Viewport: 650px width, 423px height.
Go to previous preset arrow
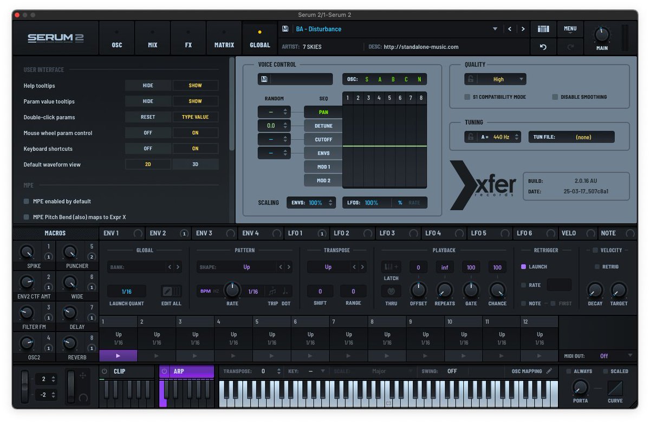tap(510, 29)
